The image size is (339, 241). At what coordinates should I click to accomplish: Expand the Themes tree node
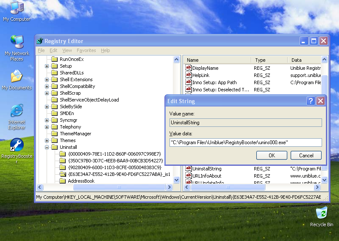point(47,140)
